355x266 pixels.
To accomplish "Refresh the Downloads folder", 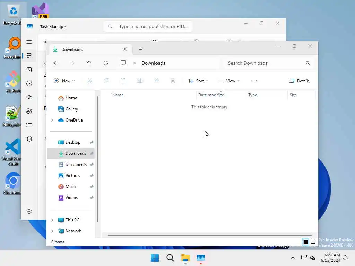I will click(106, 63).
